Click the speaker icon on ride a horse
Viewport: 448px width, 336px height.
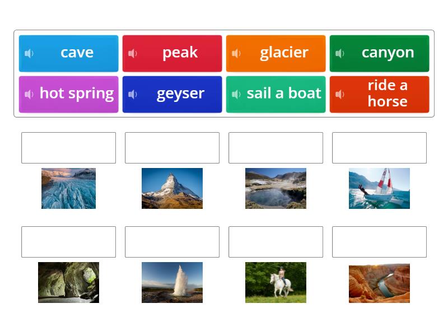tap(339, 94)
